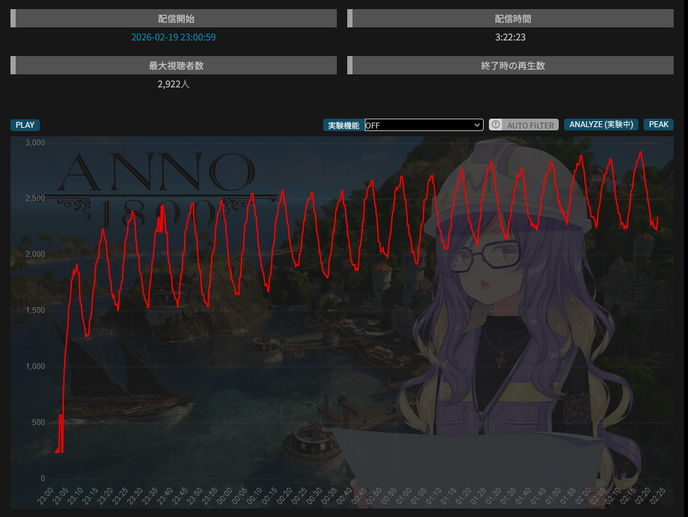Toggle the AUTO FILTER button
Screen dimensions: 688x517
pyautogui.click(x=524, y=125)
